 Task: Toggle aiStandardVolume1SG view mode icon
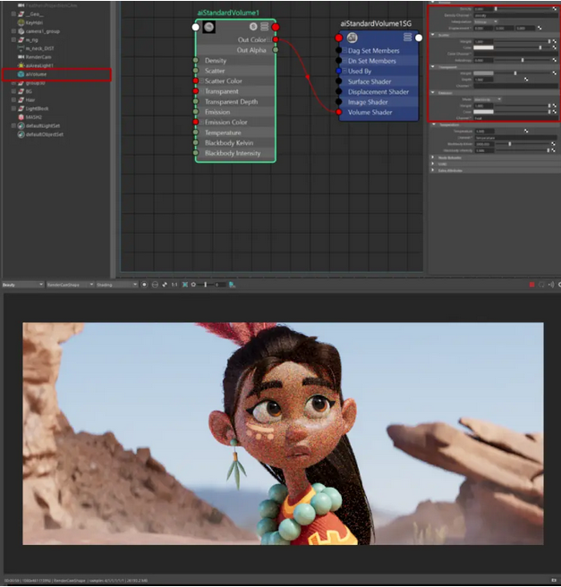coord(408,38)
